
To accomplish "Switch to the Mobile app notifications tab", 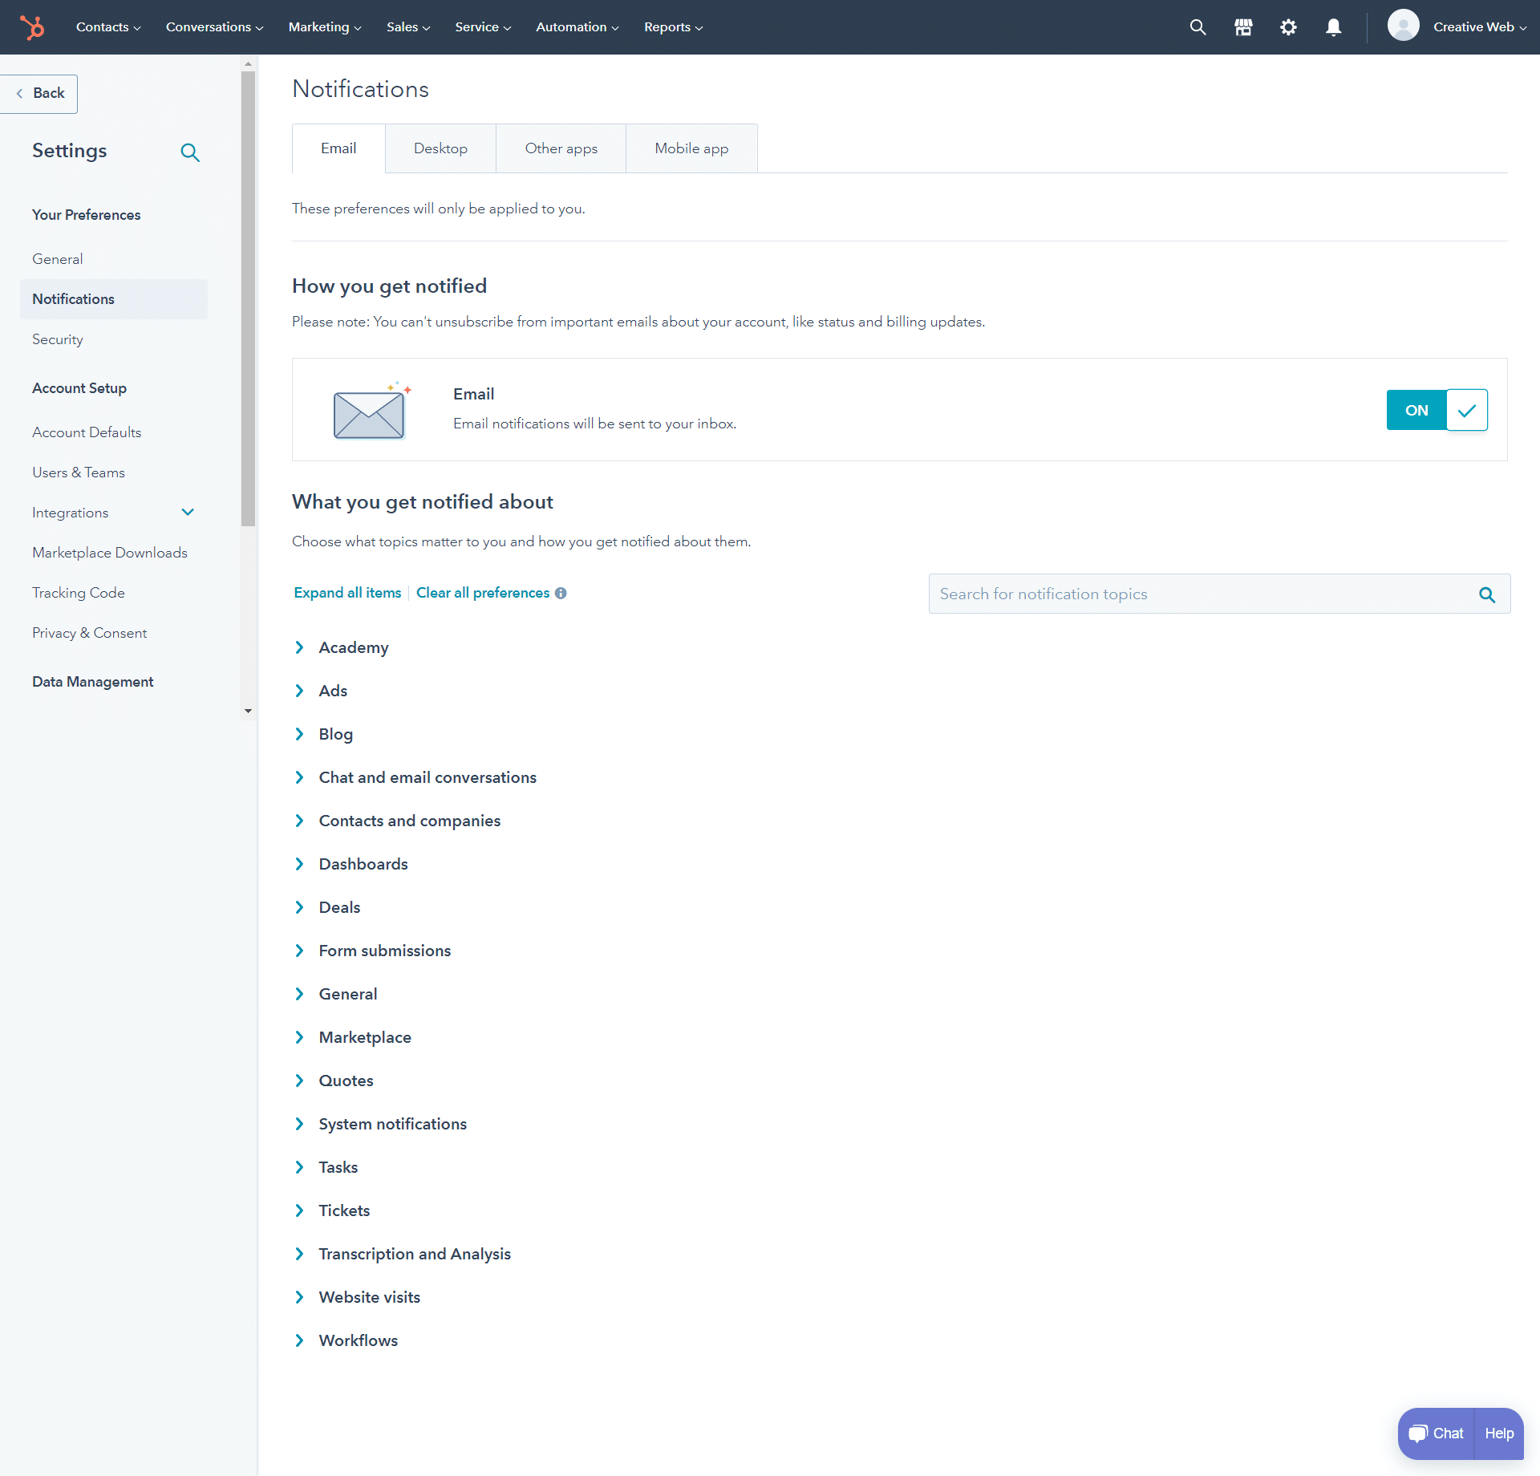I will tap(691, 148).
